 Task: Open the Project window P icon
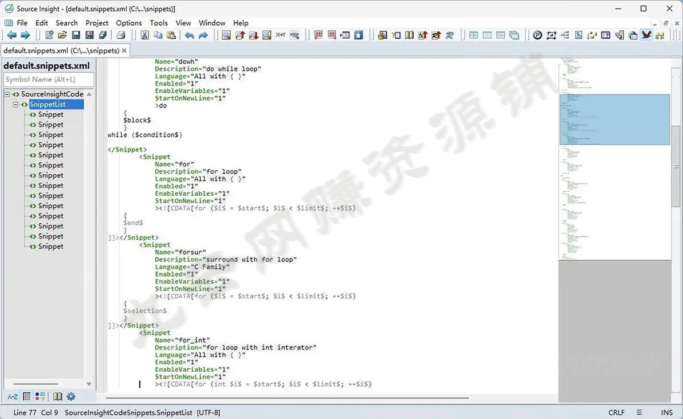pyautogui.click(x=538, y=35)
